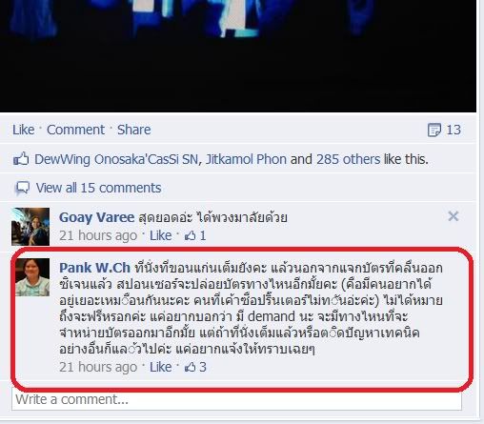
Task: Click the Write a comment field
Action: 236,399
